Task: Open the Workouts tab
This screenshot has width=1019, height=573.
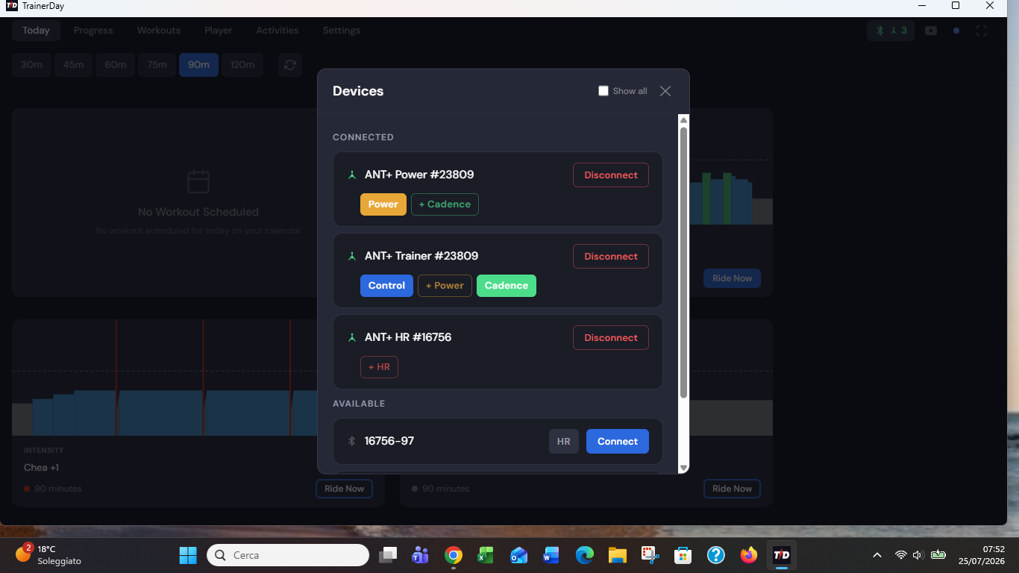Action: (159, 31)
